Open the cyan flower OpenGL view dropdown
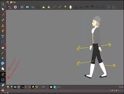Viewport: 124px width, 94px height. 55,87
